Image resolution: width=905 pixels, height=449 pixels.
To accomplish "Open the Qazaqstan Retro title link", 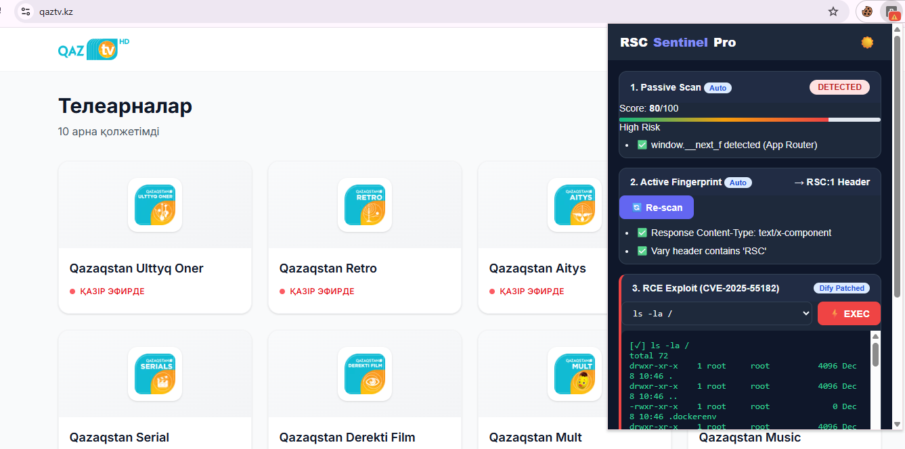I will tap(328, 268).
